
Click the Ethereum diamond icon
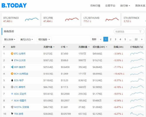12,60
